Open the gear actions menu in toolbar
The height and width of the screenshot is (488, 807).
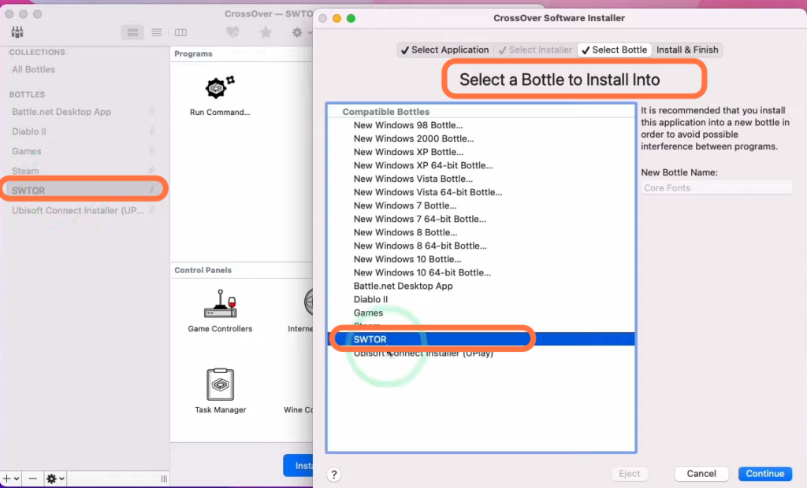(300, 32)
